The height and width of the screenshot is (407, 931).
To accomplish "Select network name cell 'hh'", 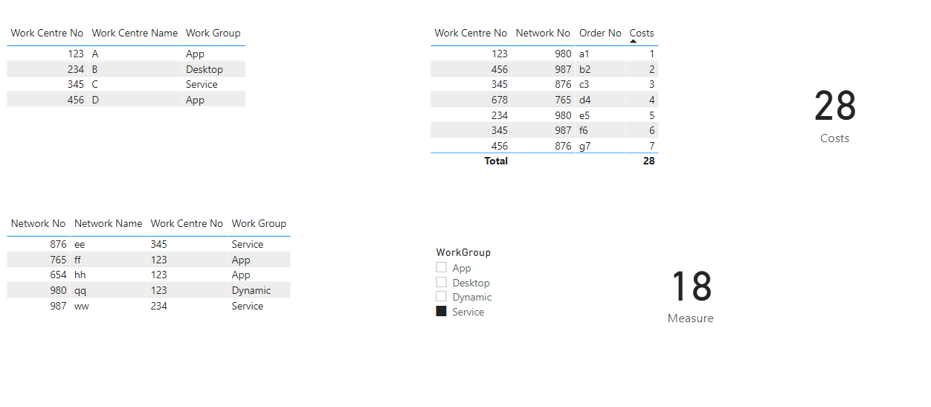I will (80, 275).
